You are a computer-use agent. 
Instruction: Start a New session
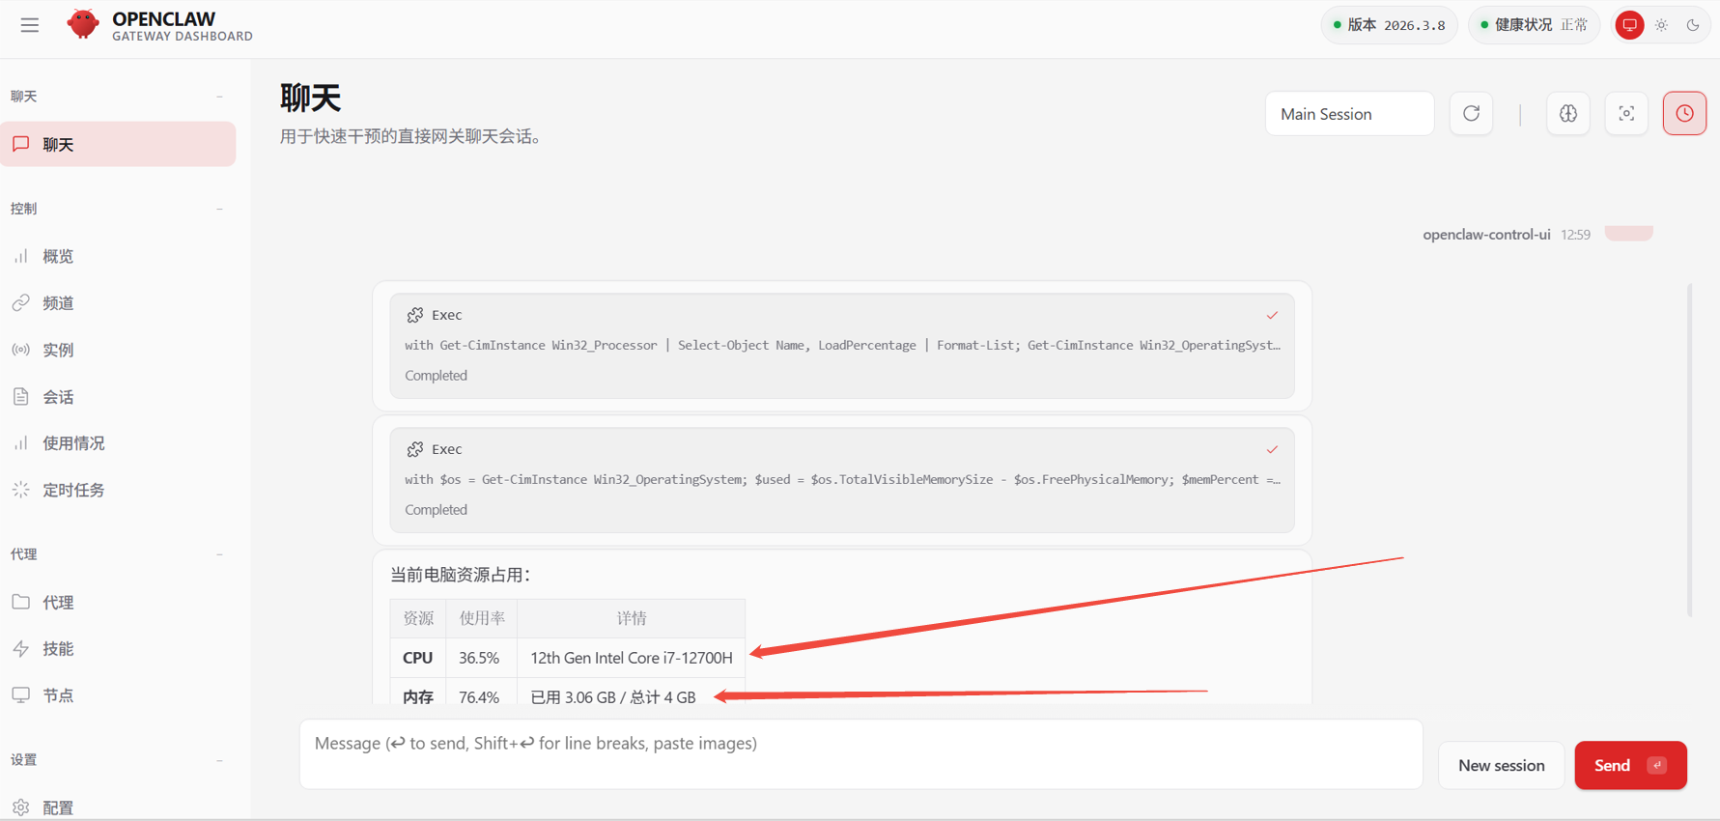point(1501,765)
